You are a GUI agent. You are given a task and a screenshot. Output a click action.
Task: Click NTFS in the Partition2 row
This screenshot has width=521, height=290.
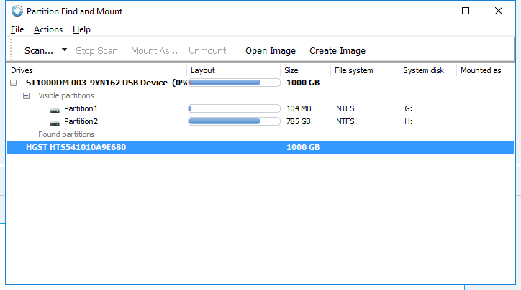(x=345, y=121)
